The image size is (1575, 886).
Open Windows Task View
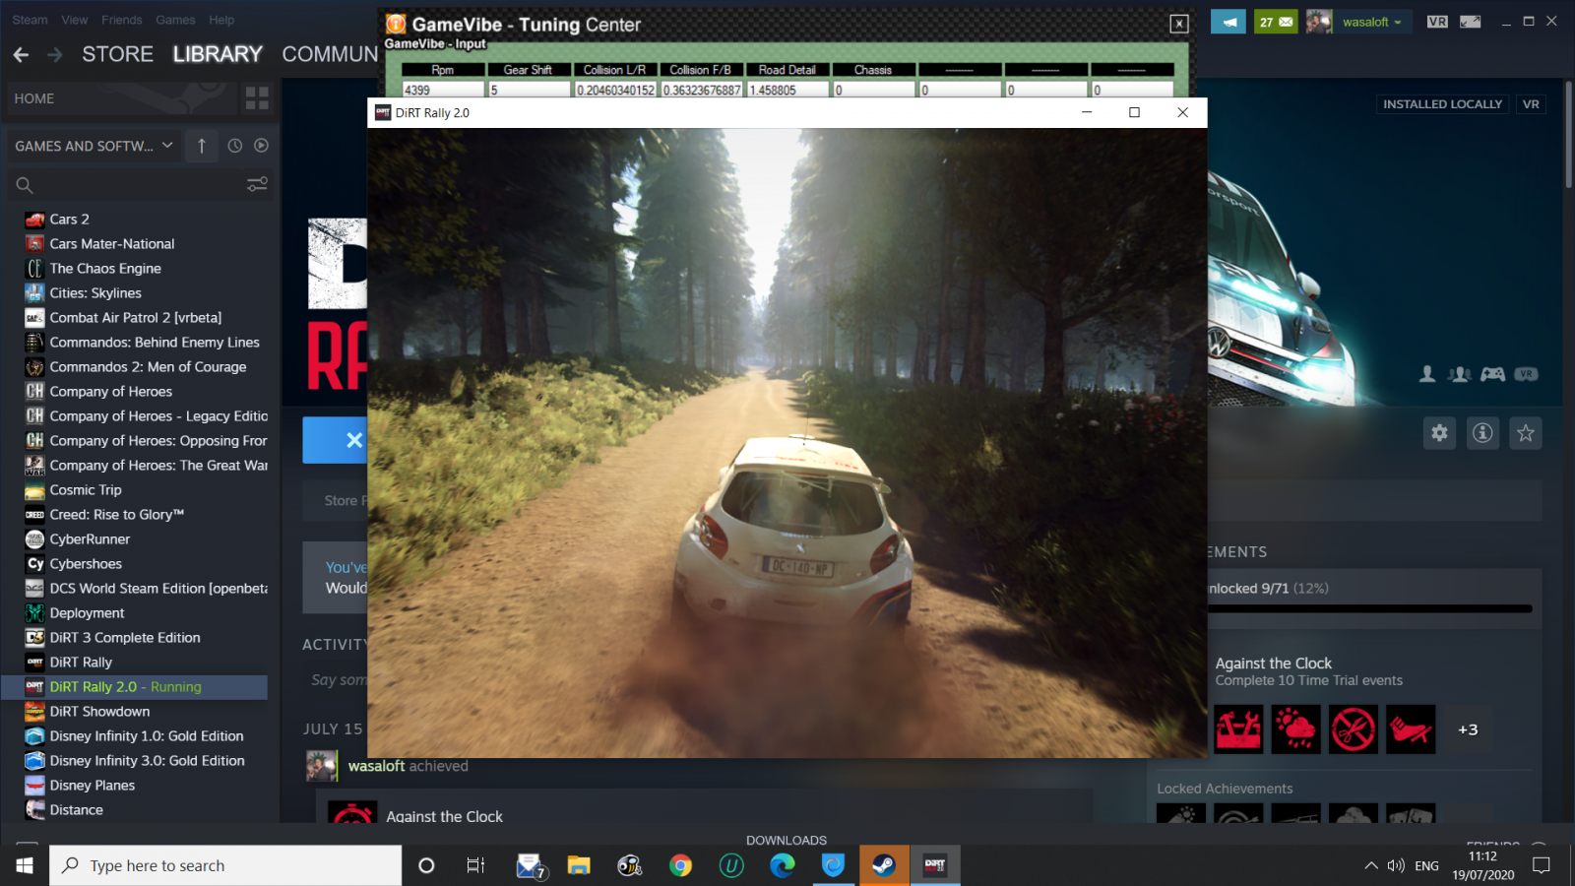[x=475, y=865]
